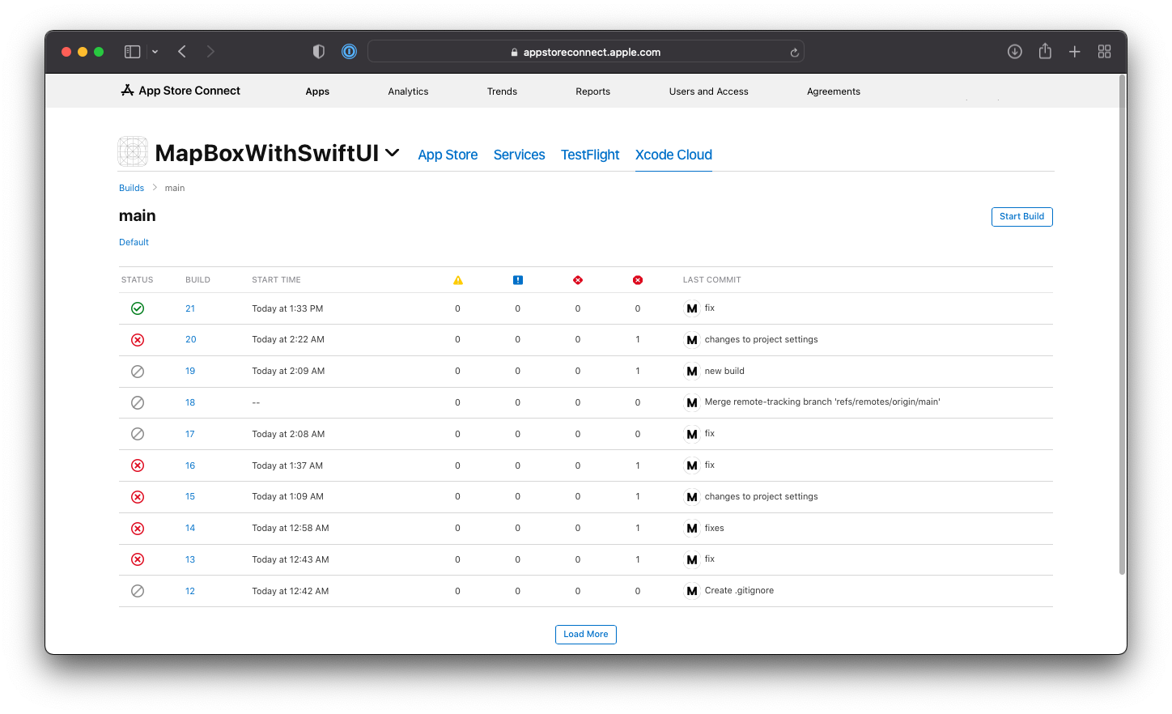Open build 20 link
This screenshot has height=714, width=1172.
[x=190, y=340]
